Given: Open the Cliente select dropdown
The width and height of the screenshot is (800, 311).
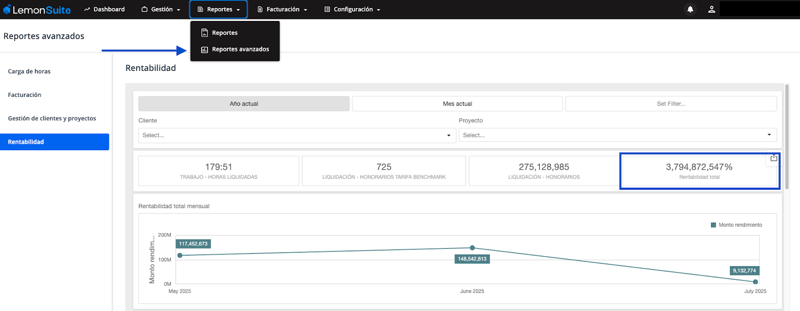Looking at the screenshot, I should (297, 135).
